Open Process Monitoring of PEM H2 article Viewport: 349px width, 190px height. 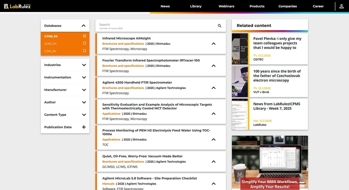coord(156,132)
